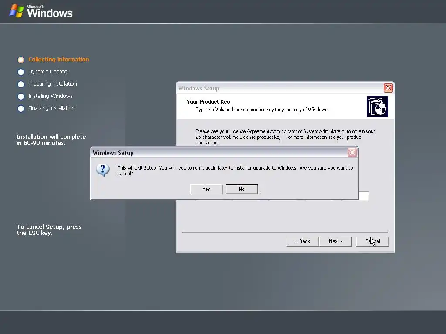Click the 'Finalizing installation' step text

[51, 108]
